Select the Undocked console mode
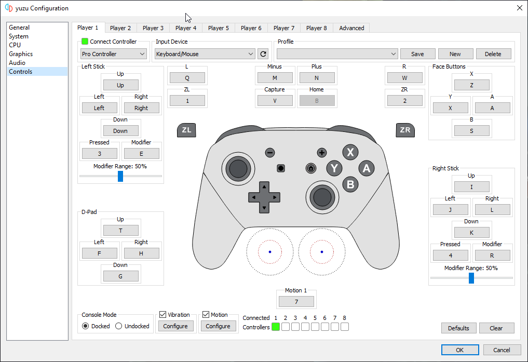The image size is (528, 362). (118, 326)
